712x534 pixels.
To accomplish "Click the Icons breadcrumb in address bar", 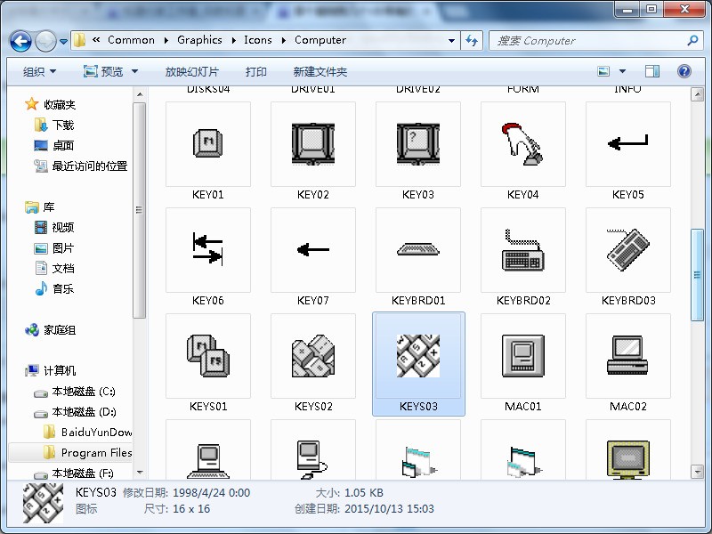I will click(x=258, y=40).
